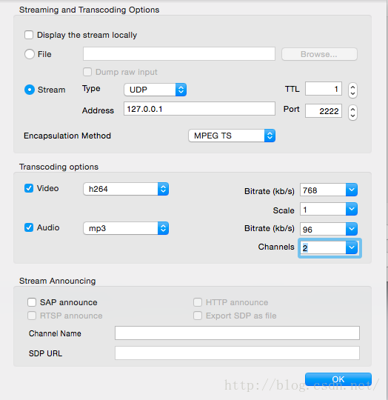Open the mp3 audio codec dropdown
This screenshot has width=388, height=400.
(x=126, y=228)
